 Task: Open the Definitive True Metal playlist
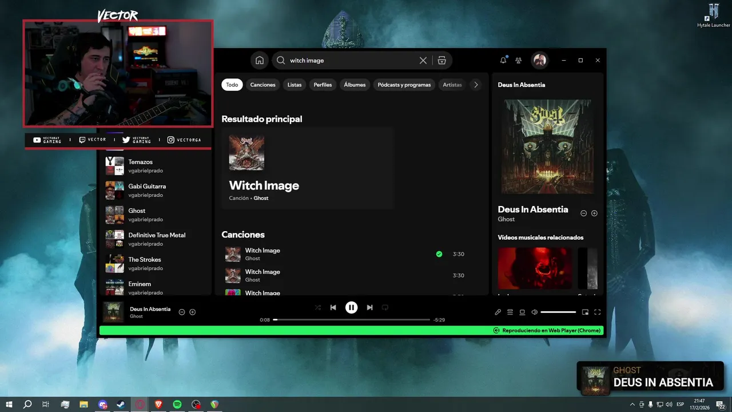click(x=156, y=239)
